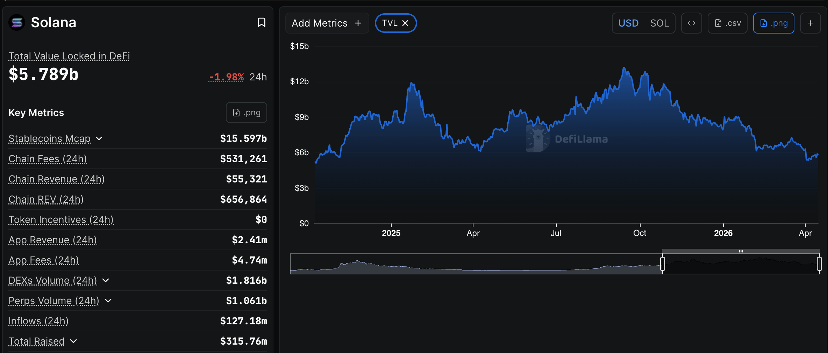Click the Chain Fees (24h) label
This screenshot has height=353, width=828.
click(48, 159)
